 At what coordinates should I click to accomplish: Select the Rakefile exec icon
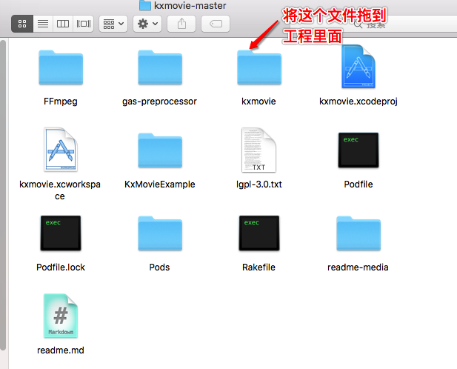(x=259, y=233)
